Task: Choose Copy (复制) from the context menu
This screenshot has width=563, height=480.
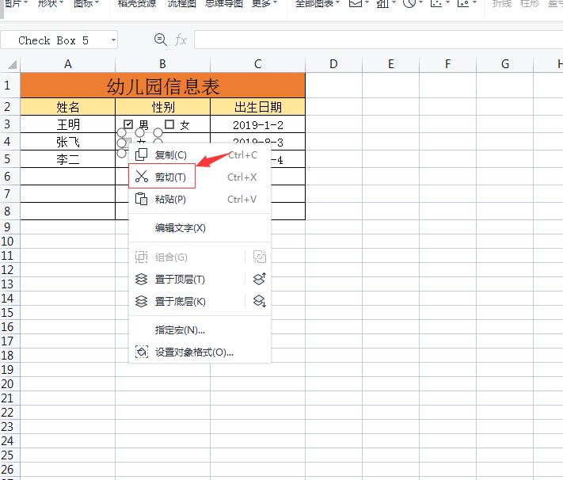Action: coord(200,154)
